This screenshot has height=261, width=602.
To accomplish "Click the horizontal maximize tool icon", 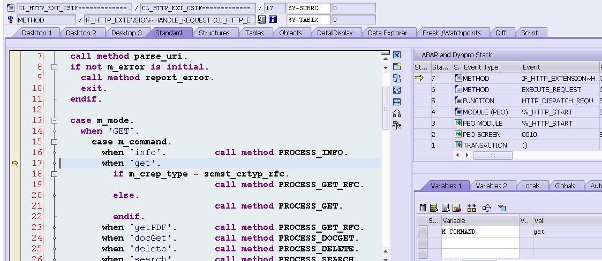I will (x=397, y=102).
